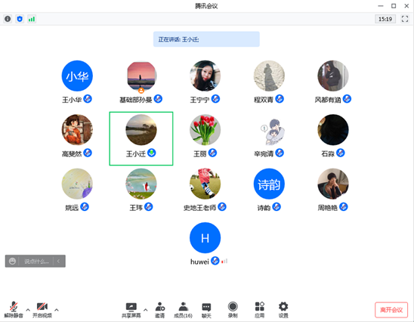Click muted mic icon next to 王小华
The height and width of the screenshot is (322, 414).
88,99
